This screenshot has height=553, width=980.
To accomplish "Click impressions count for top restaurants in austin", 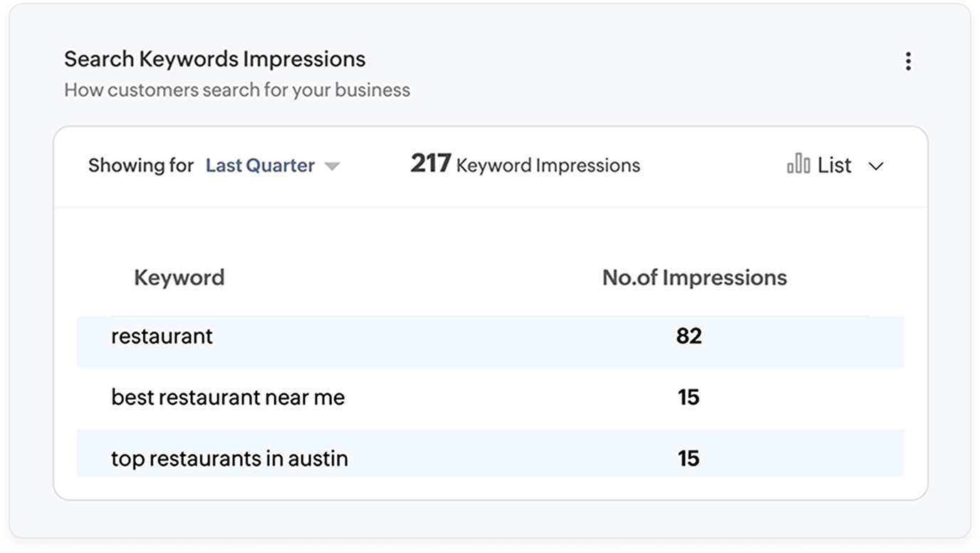I will (689, 458).
